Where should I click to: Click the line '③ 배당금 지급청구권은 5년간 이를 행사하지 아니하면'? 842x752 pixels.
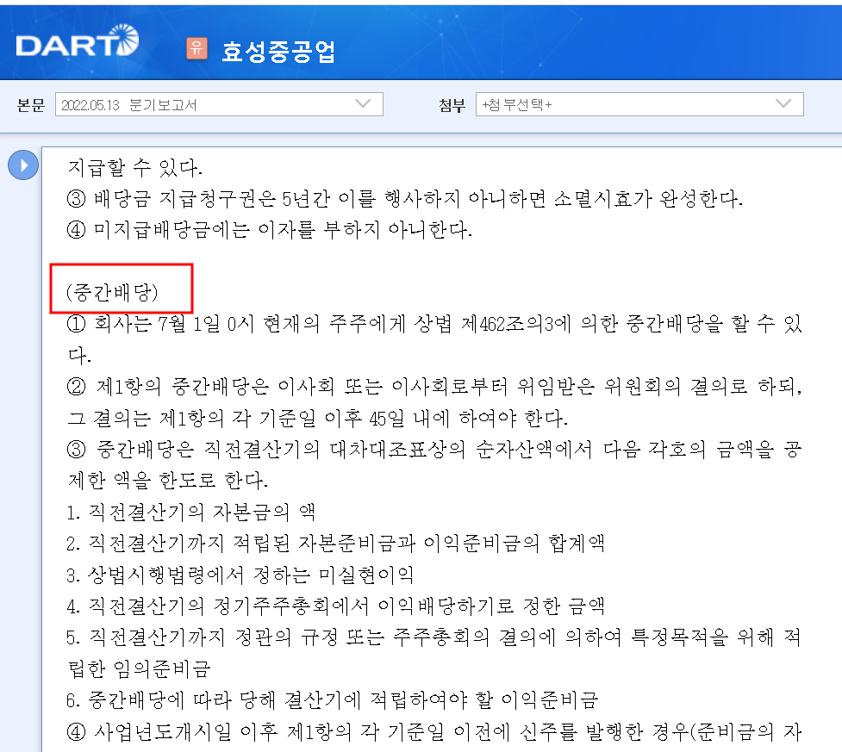tap(405, 199)
